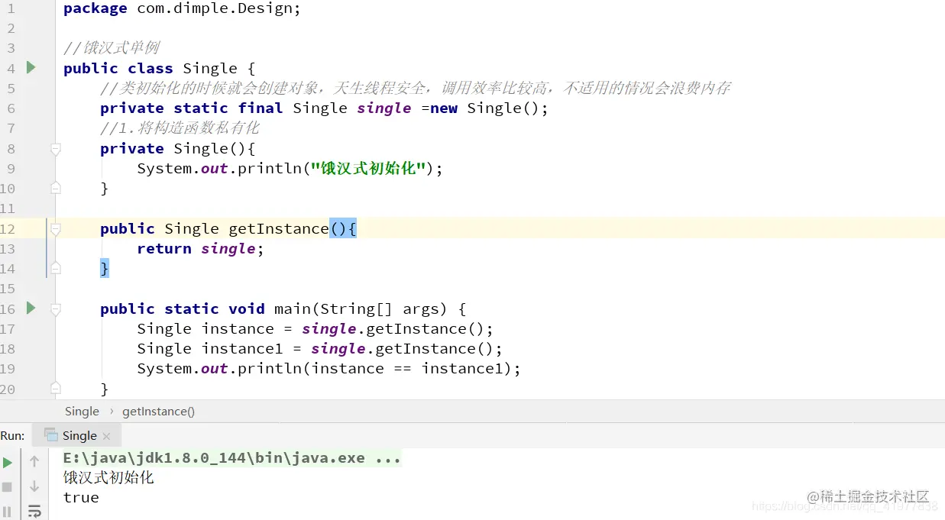The image size is (945, 520).
Task: Click console output 'true'
Action: tap(81, 497)
